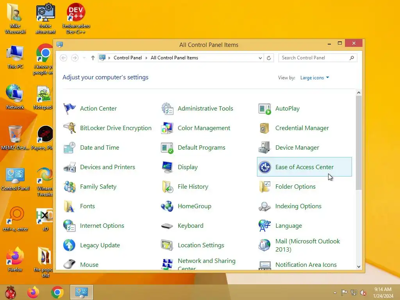Open the Notification Area Icons icon

click(x=265, y=265)
